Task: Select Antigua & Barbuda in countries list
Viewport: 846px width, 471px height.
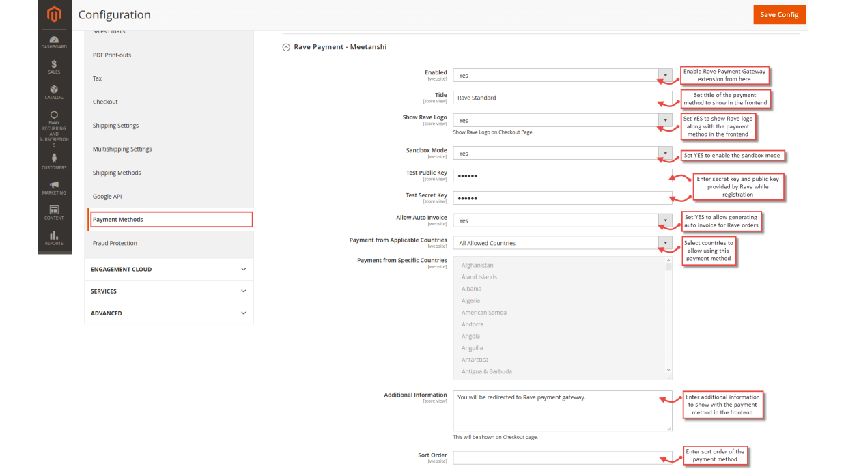Action: coord(487,371)
